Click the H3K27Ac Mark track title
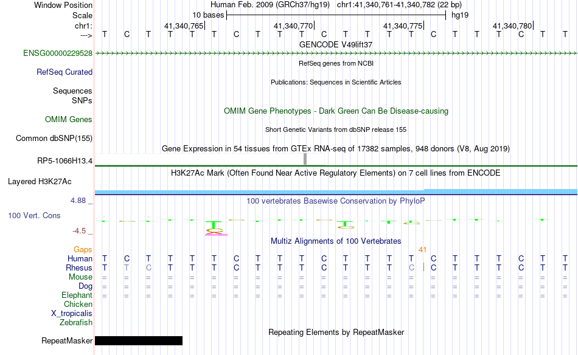Screen dimensions: 578x355 336,173
